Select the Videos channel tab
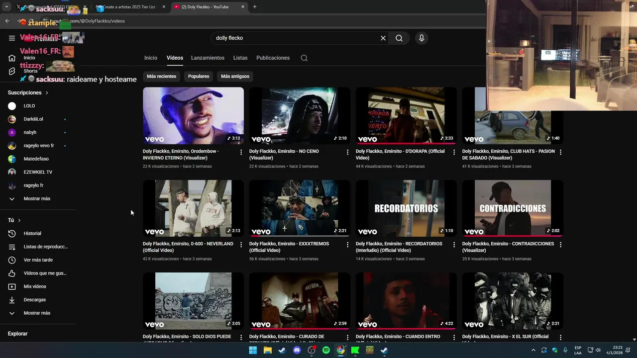637x358 pixels. tap(175, 58)
